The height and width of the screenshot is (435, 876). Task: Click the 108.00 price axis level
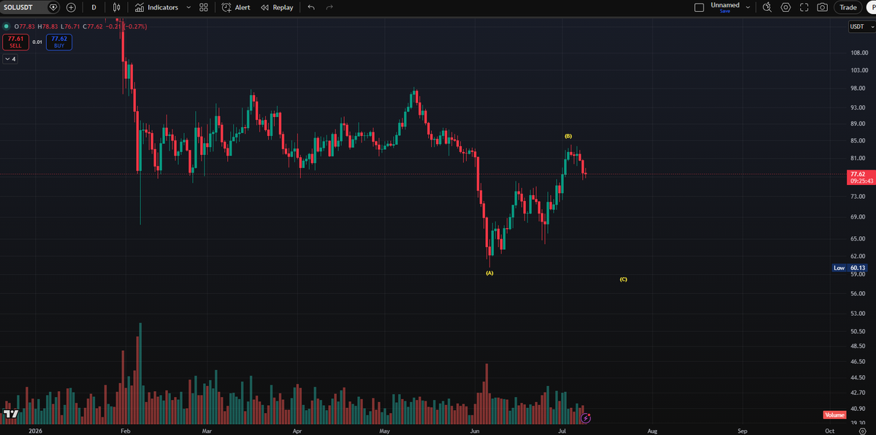pos(858,53)
